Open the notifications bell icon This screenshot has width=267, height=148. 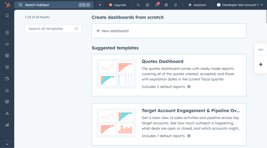click(x=175, y=5)
